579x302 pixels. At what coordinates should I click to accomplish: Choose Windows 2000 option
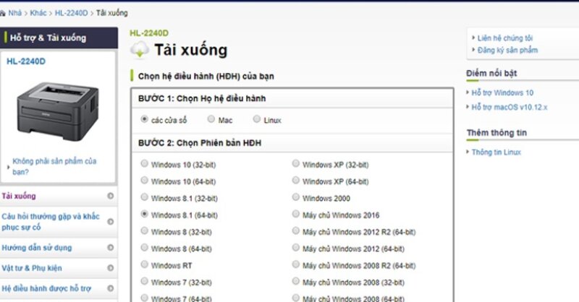pyautogui.click(x=296, y=197)
